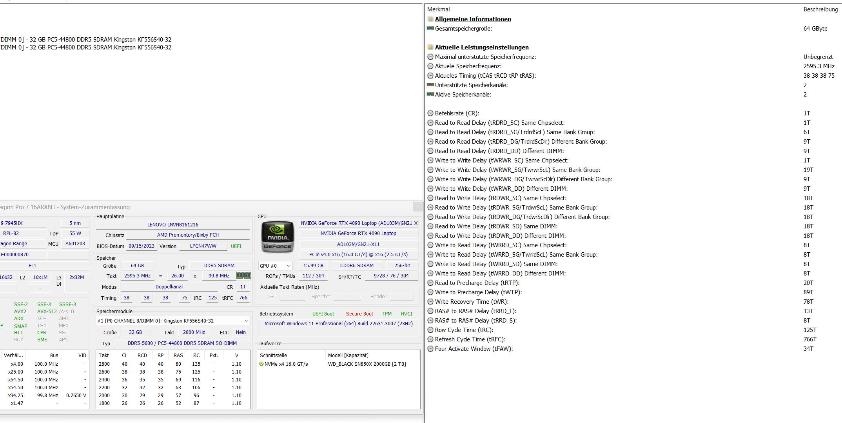Click the Unbegrenzt value

point(818,57)
